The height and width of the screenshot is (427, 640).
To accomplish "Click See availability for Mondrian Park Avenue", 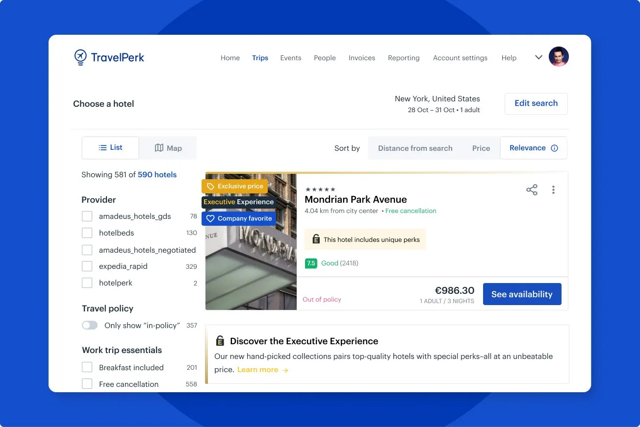I will click(x=522, y=294).
